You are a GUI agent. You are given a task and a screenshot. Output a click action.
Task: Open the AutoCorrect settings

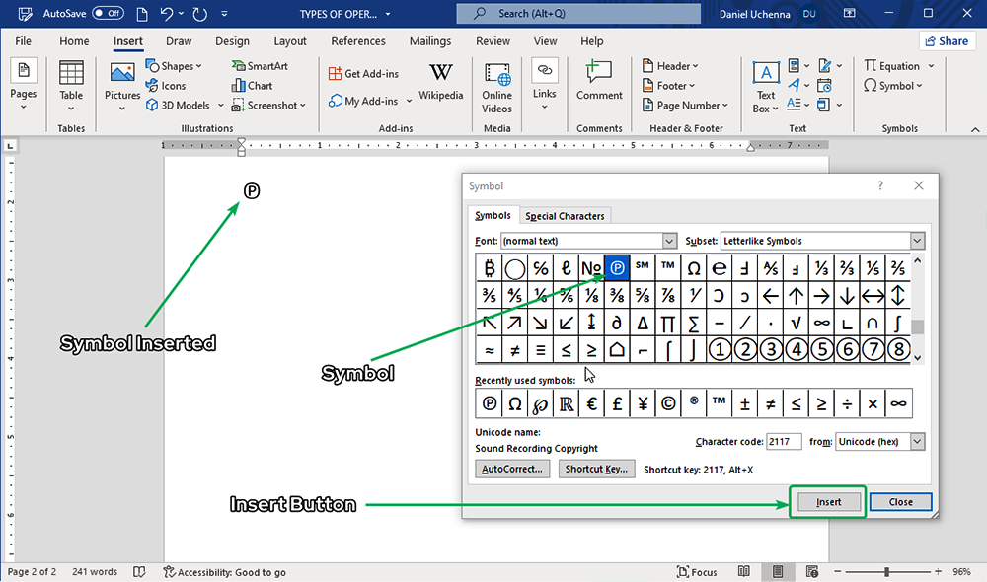click(512, 469)
